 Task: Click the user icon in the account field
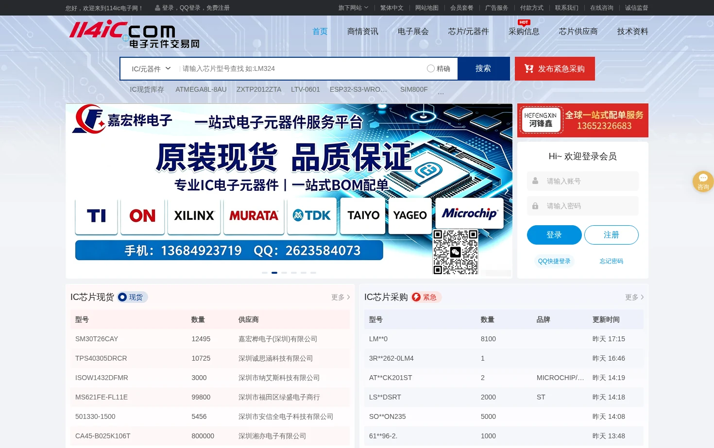(x=535, y=181)
